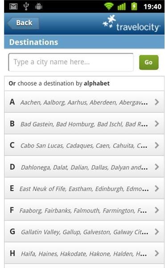
Task: Open G destinations starting with Gallatin Valley
Action: [x=84, y=231]
